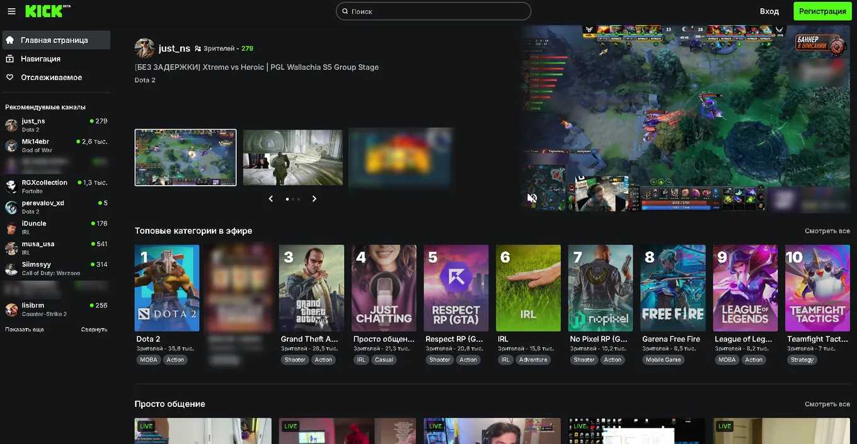857x444 pixels.
Task: Open musa_usa avatar in sidebar
Action: (x=11, y=248)
